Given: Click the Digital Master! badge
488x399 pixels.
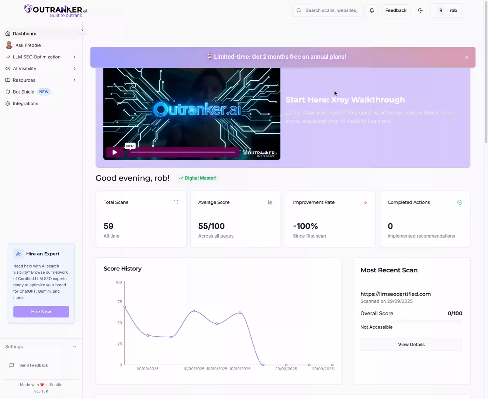Looking at the screenshot, I should point(197,178).
